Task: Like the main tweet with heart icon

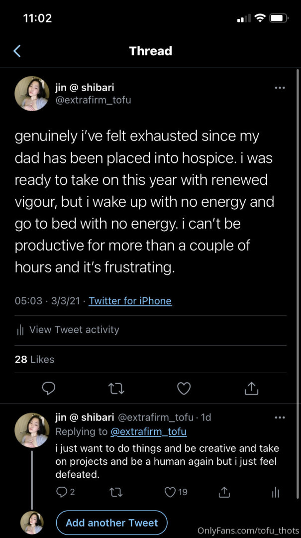Action: [184, 388]
